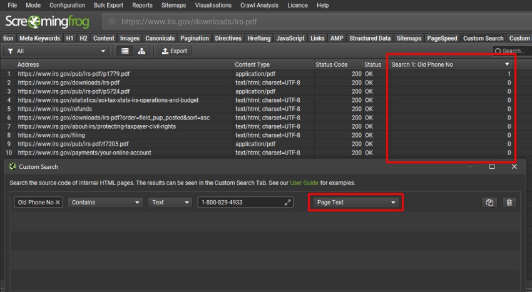Click the globe icon in URL bar
The image size is (532, 292).
[111, 22]
